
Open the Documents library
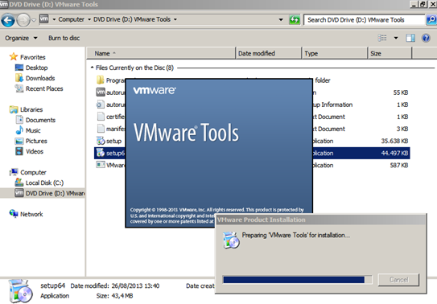tap(40, 120)
